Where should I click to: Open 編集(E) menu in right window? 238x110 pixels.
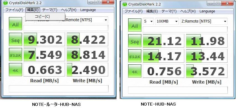pyautogui.click(x=152, y=11)
